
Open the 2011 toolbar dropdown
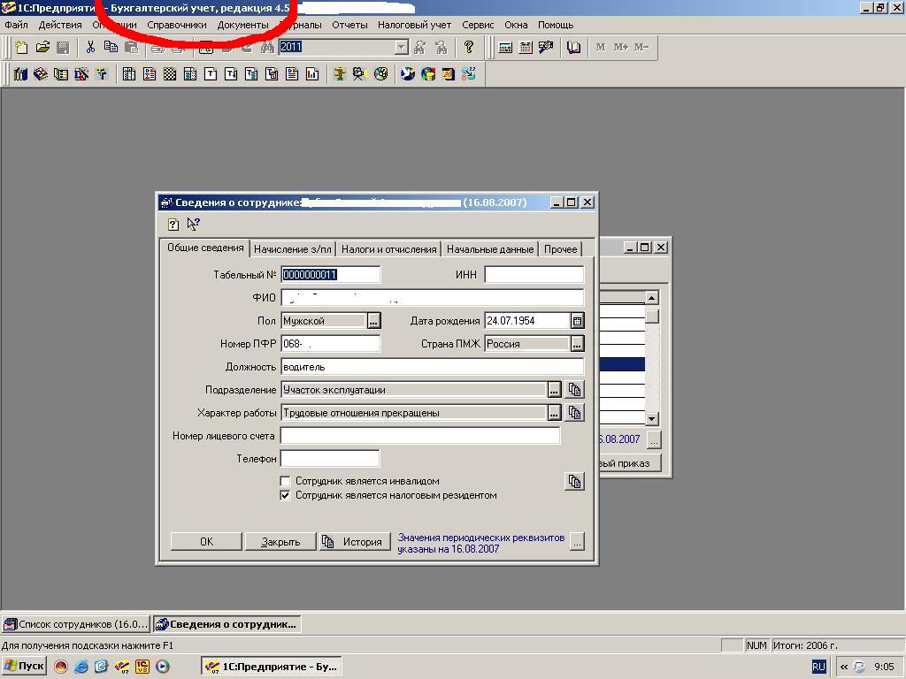pos(401,48)
